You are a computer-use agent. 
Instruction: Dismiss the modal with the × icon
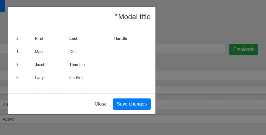click(x=116, y=15)
